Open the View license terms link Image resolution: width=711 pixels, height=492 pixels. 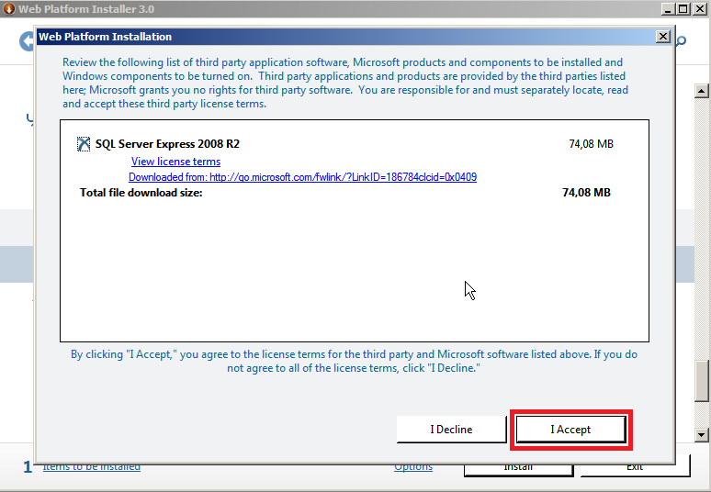tap(176, 162)
